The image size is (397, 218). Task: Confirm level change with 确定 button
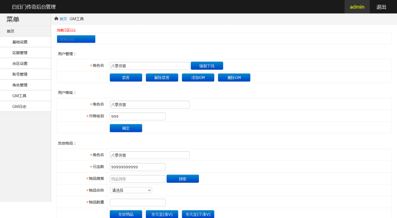pos(126,128)
